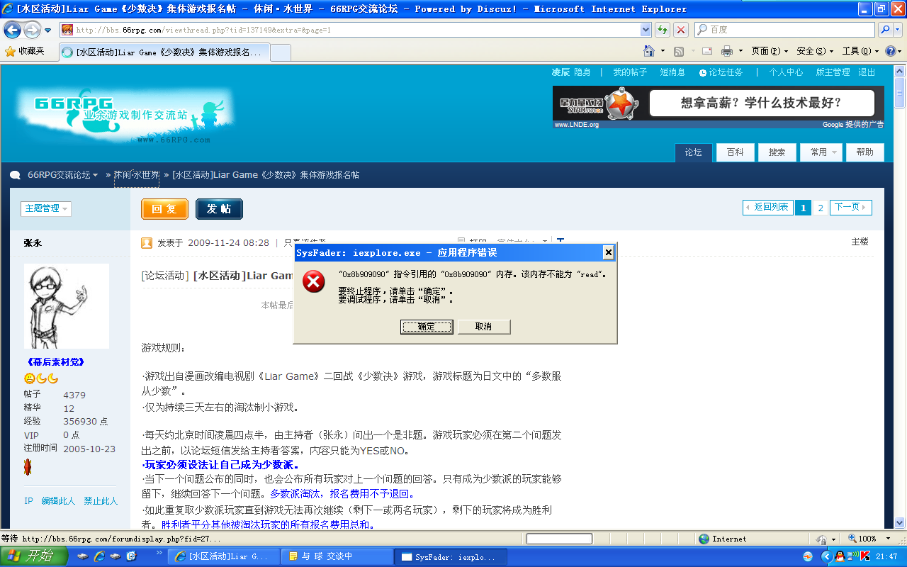Switch to the 百科 navigation tab
The height and width of the screenshot is (567, 907).
(x=735, y=152)
